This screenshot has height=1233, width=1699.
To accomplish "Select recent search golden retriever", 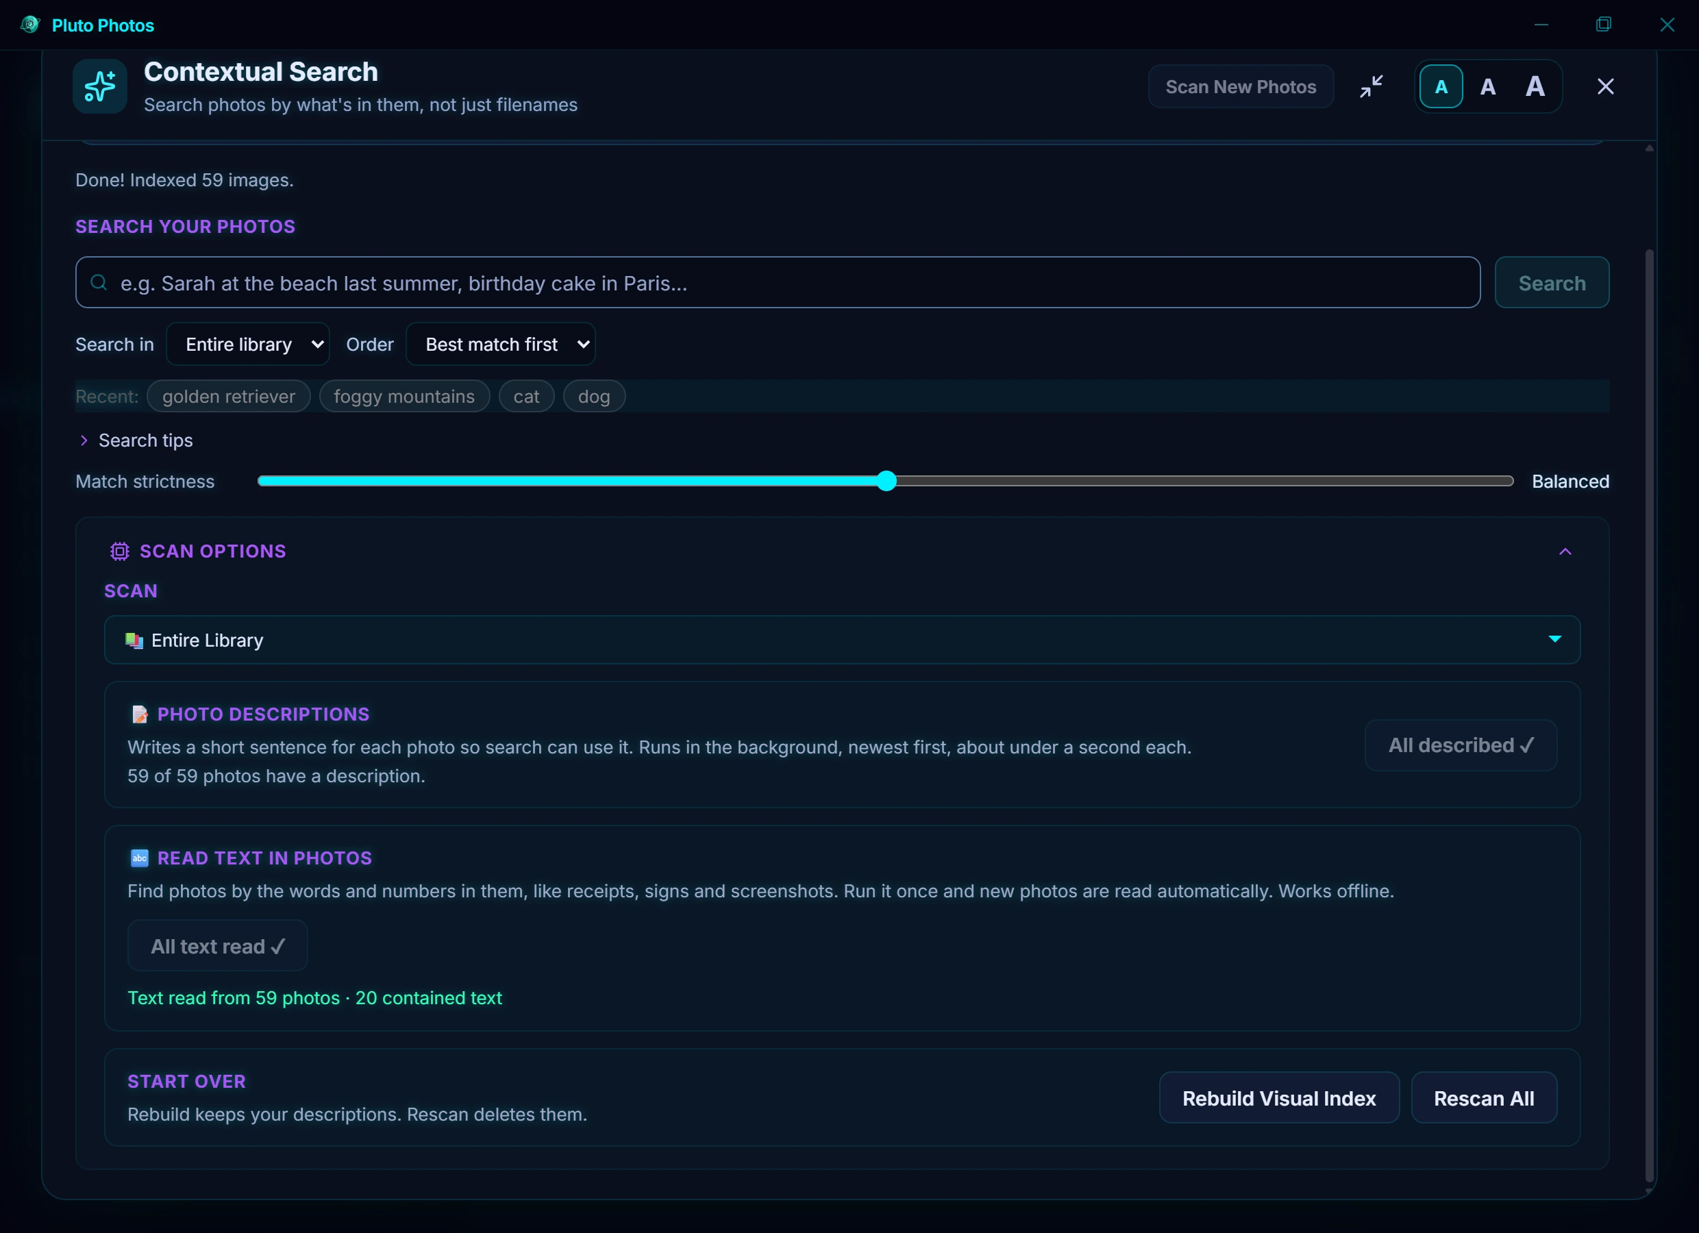I will [x=229, y=396].
